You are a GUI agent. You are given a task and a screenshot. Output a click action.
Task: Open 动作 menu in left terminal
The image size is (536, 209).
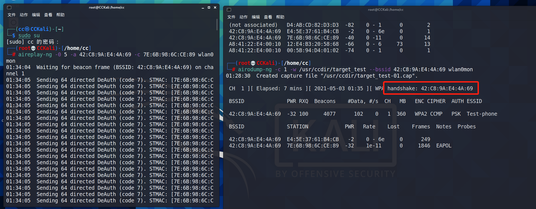(24, 15)
